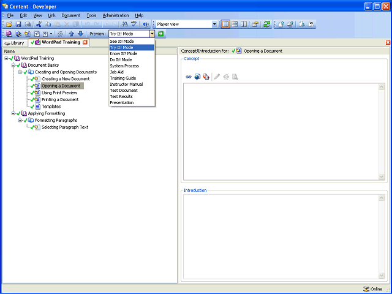The image size is (392, 294).
Task: Open help with the blue question-mark icon
Action: [x=146, y=24]
